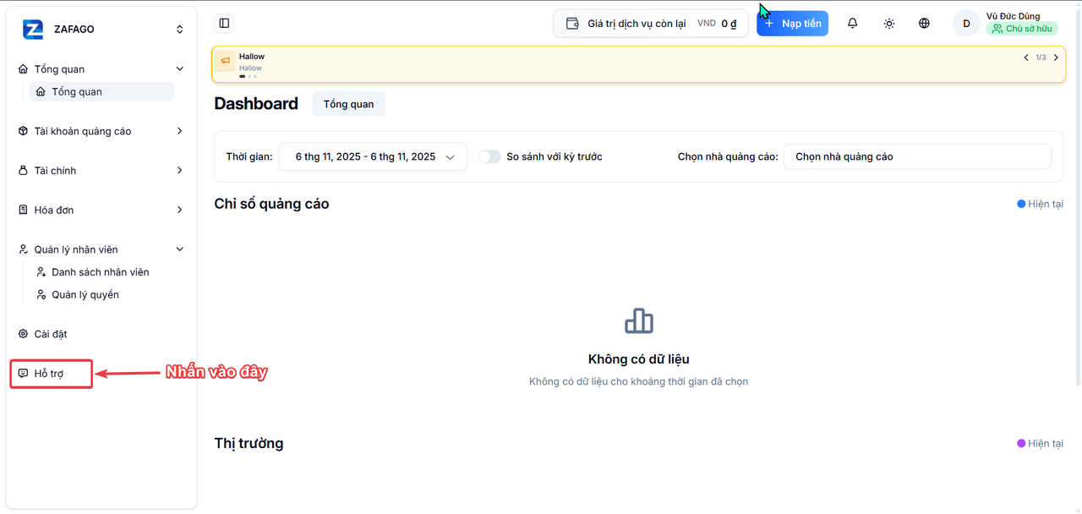The height and width of the screenshot is (514, 1082).
Task: Click the Hiện tại legend in Thị trường
Action: click(x=1040, y=443)
